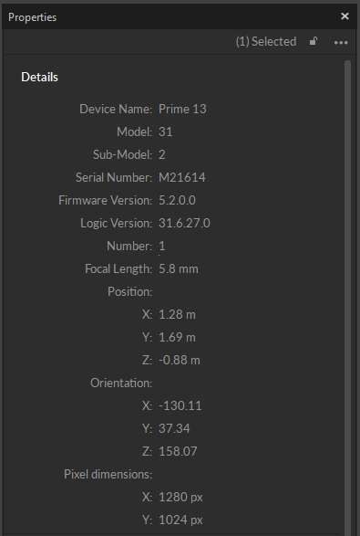Viewport: 360px width, 536px height.
Task: Click the (1) Selected label
Action: pyautogui.click(x=266, y=42)
